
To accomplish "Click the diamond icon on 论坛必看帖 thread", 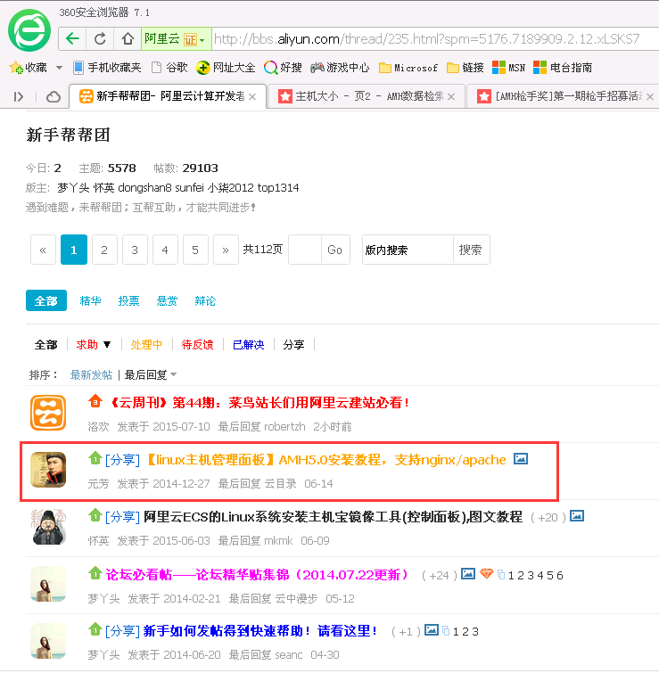I will click(x=486, y=574).
